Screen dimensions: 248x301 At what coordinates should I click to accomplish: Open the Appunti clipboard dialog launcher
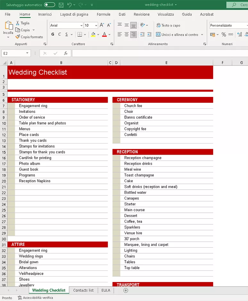pos(45,44)
